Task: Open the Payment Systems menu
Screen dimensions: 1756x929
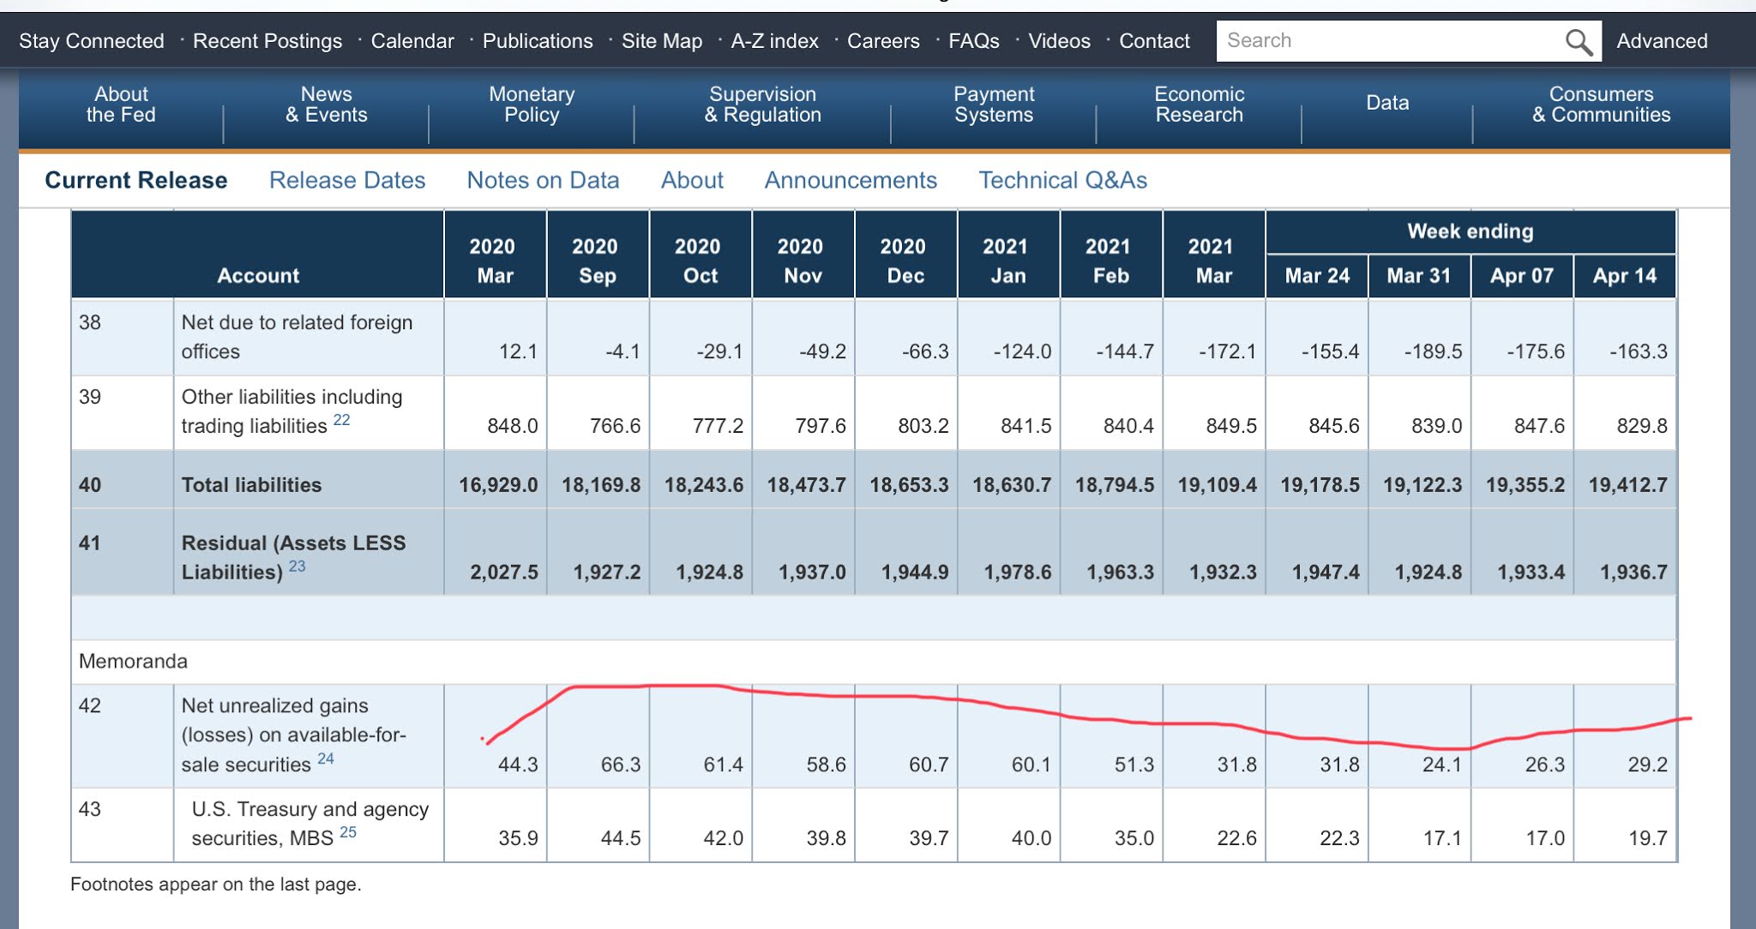Action: point(994,105)
